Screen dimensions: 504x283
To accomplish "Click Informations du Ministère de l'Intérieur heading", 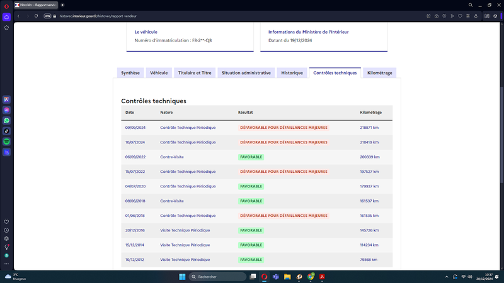I will (x=308, y=32).
